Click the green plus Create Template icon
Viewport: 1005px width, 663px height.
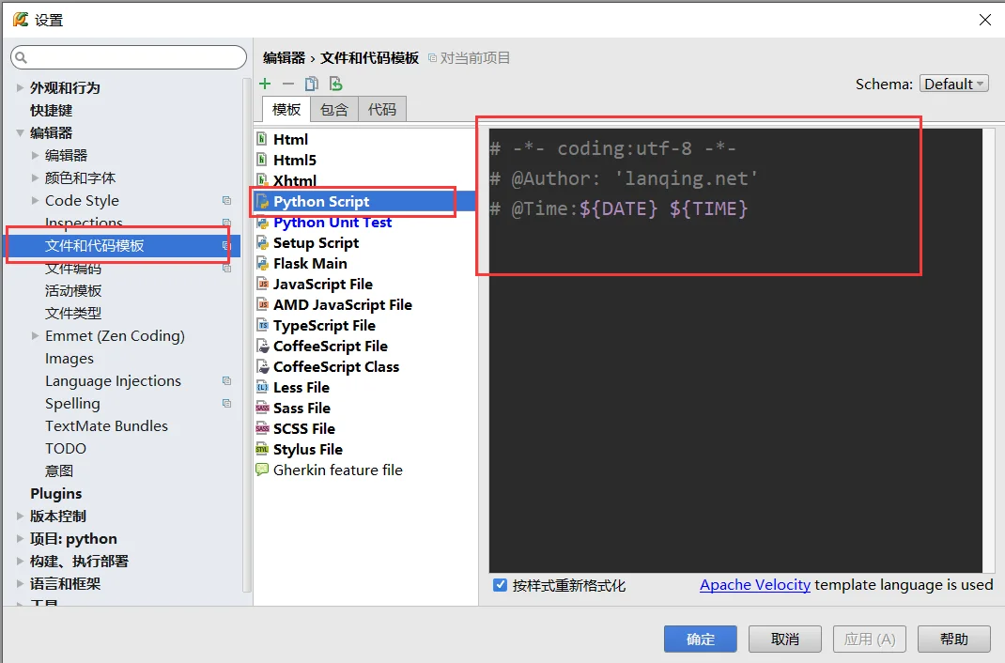265,84
